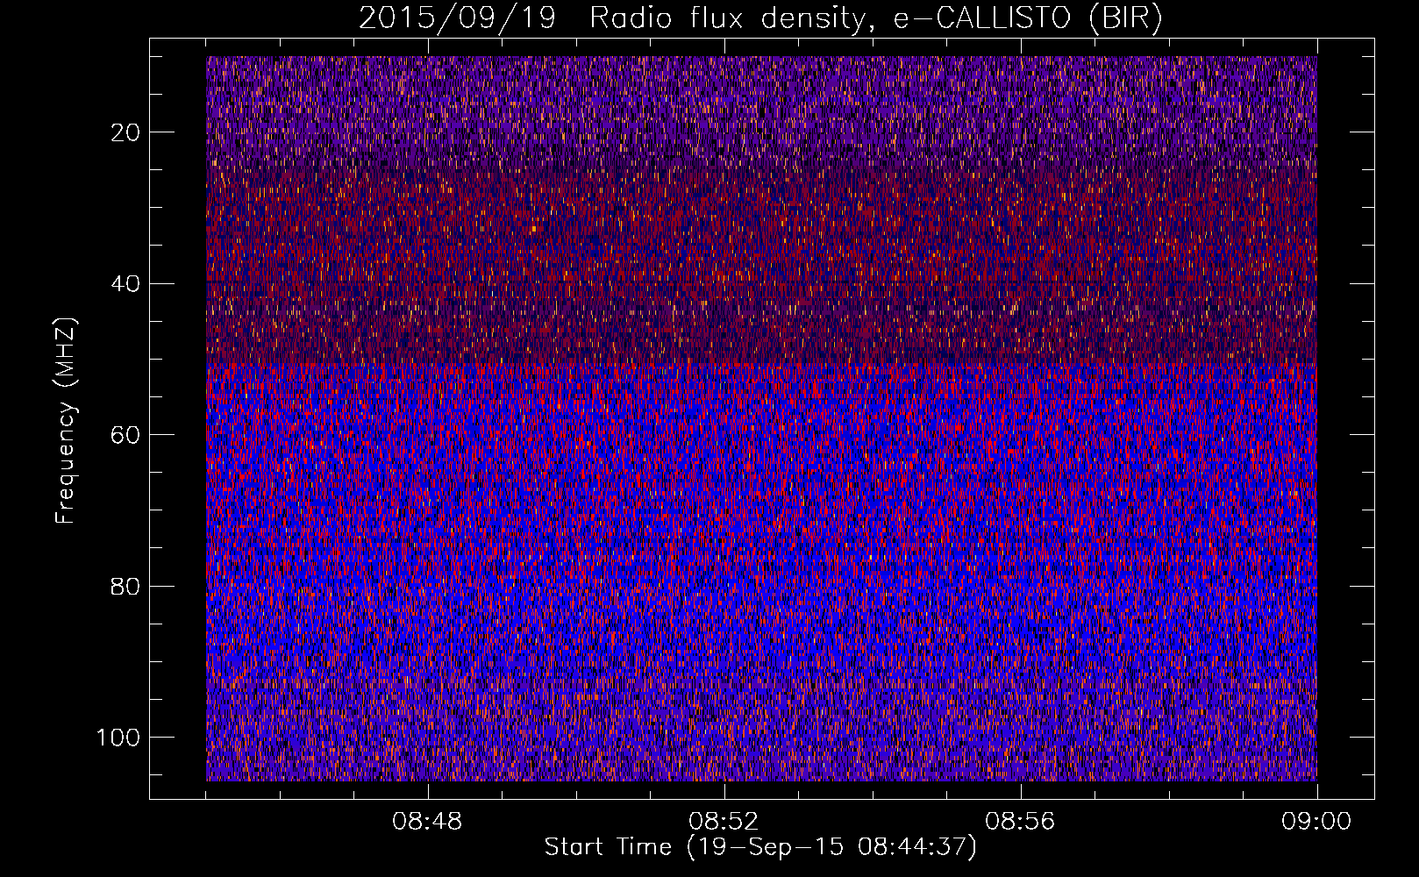Click the "Frequency (MHZ)" axis label
1419x877 pixels.
click(66, 421)
